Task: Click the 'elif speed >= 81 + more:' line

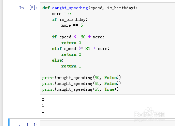Action: (x=81, y=49)
